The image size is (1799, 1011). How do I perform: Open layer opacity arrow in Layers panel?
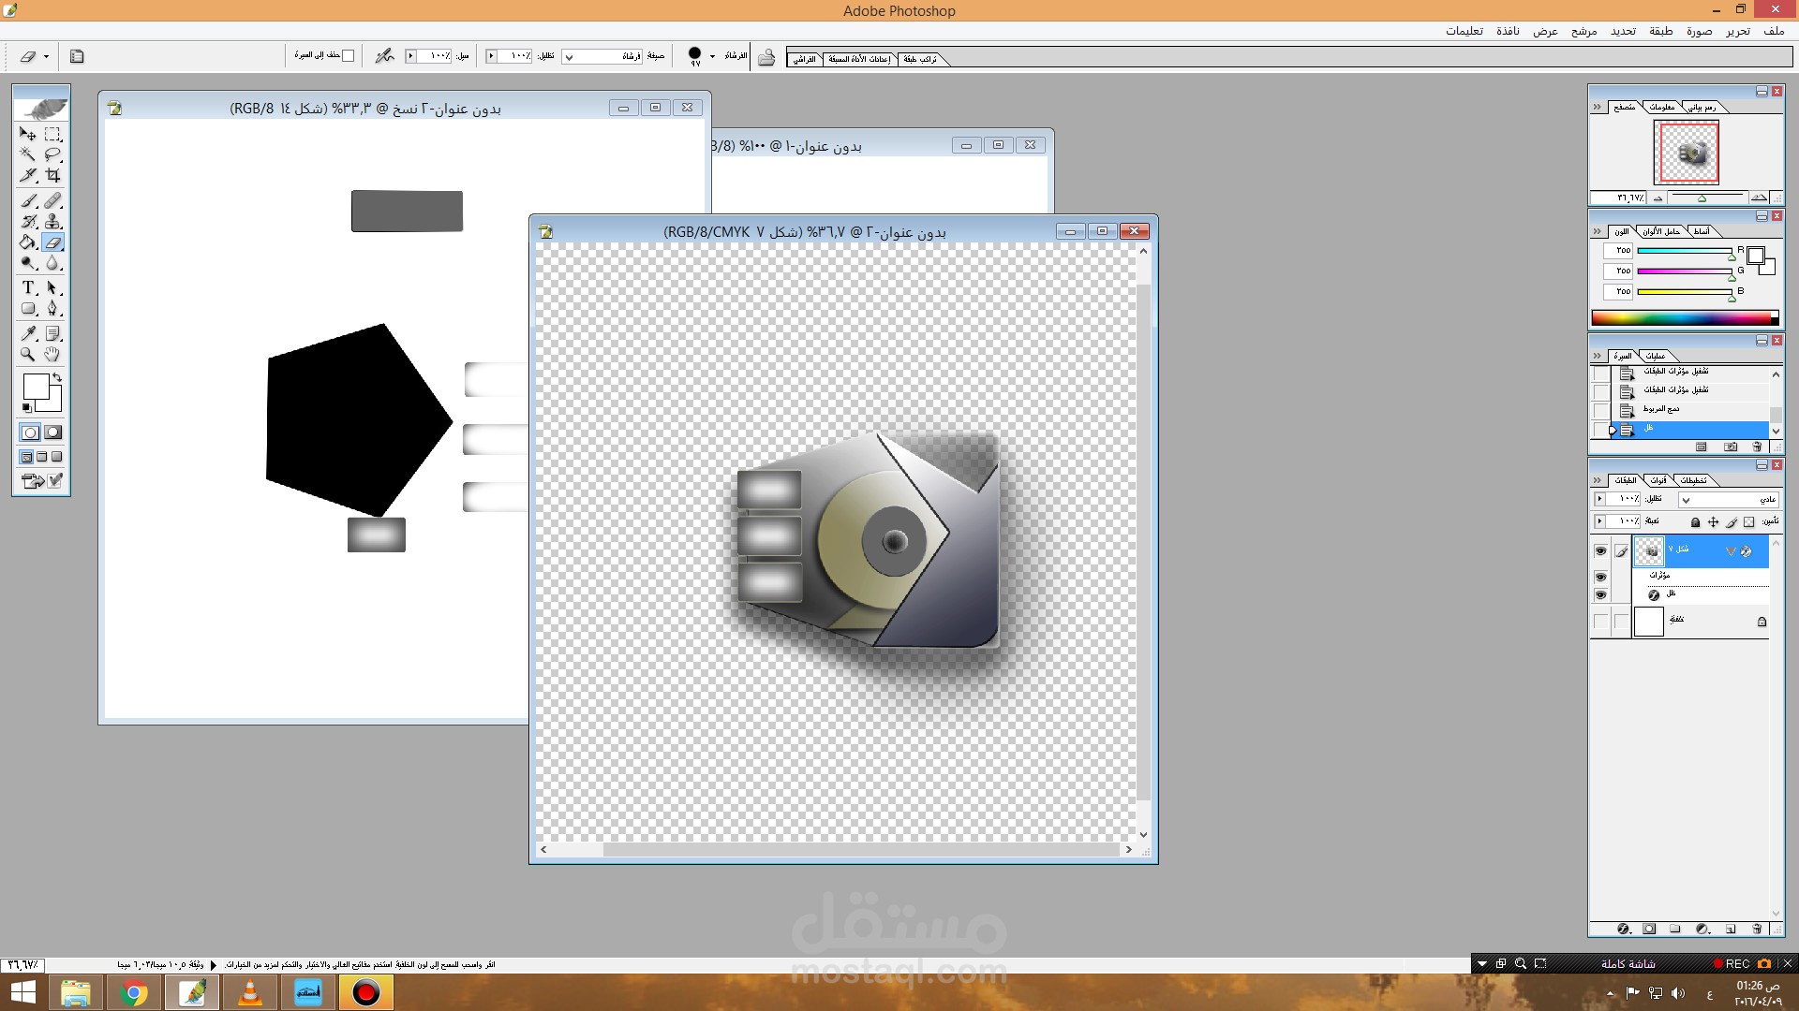[x=1599, y=499]
